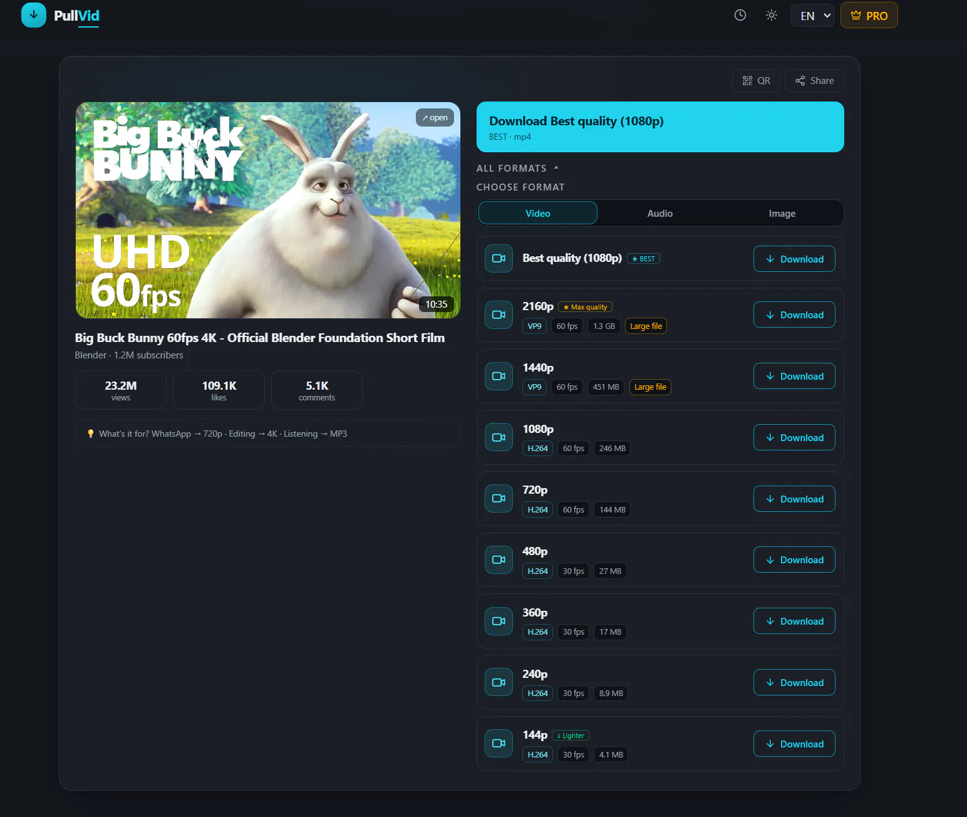
Task: Switch to the Audio tab
Action: point(660,214)
